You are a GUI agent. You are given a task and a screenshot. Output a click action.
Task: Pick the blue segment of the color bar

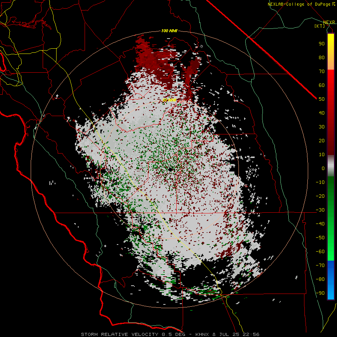(x=331, y=280)
